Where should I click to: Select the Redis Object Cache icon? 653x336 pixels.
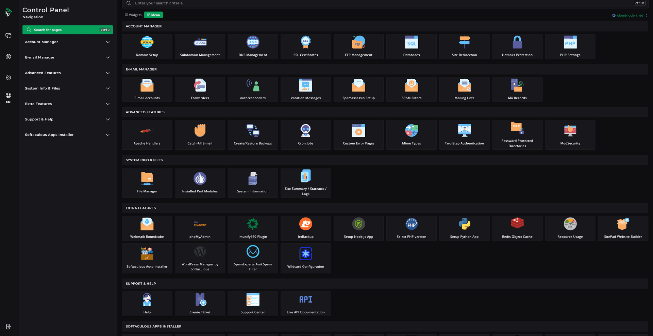coord(517,228)
